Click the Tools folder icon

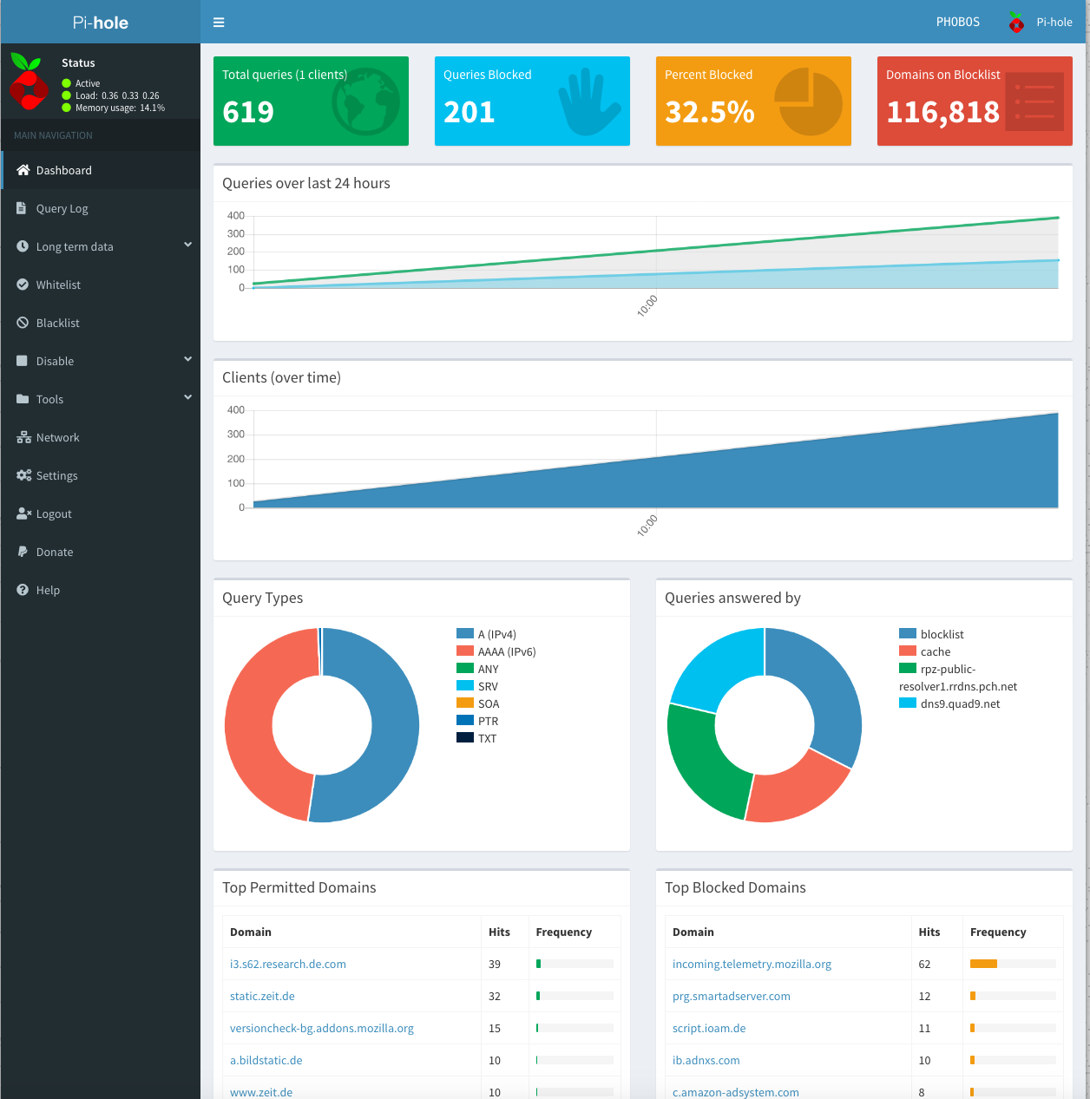[23, 399]
